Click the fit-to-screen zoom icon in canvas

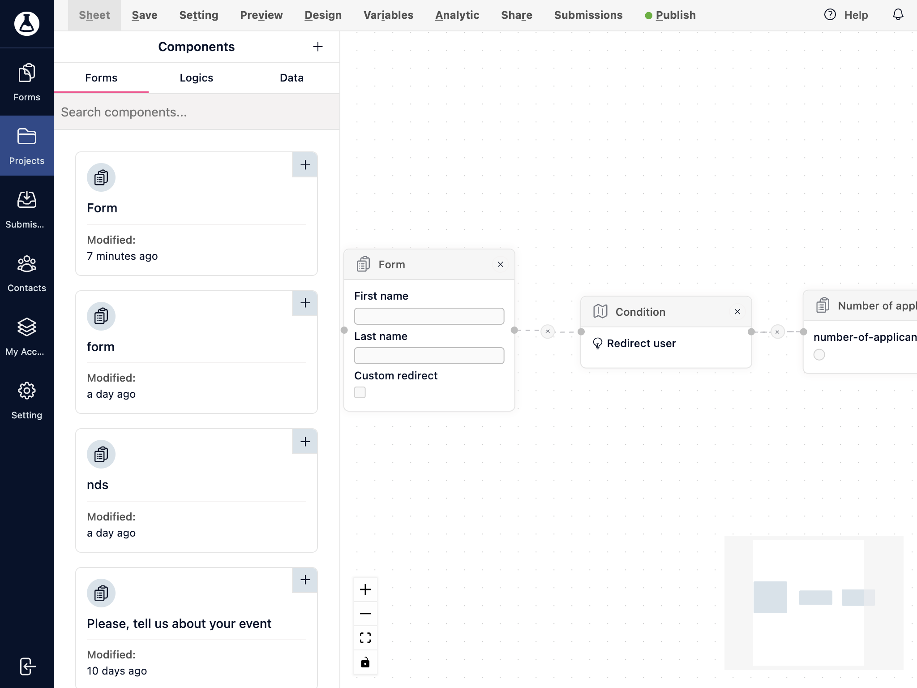[x=365, y=637]
